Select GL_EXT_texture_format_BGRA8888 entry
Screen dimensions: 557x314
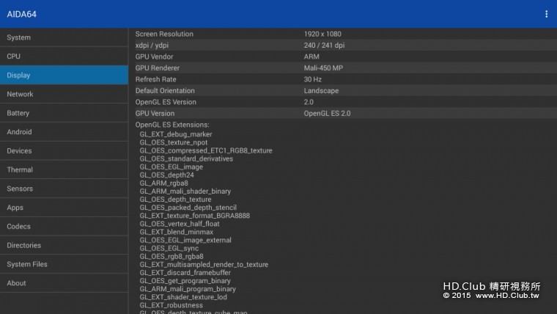tap(195, 216)
